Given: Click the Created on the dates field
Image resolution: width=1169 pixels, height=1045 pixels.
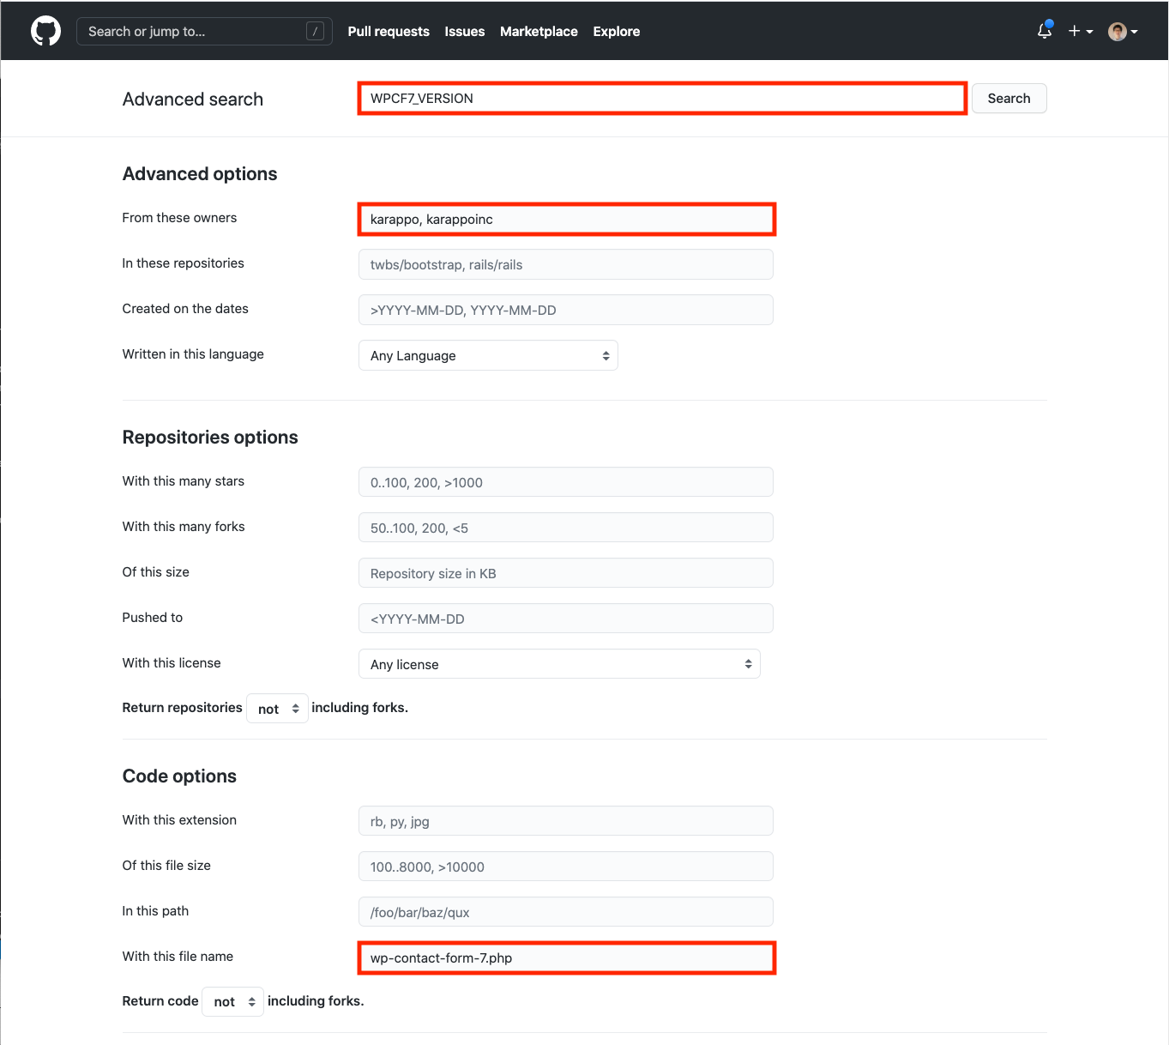Looking at the screenshot, I should click(x=566, y=310).
